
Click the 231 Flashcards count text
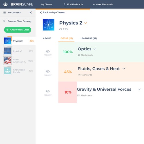pyautogui.click(x=85, y=96)
